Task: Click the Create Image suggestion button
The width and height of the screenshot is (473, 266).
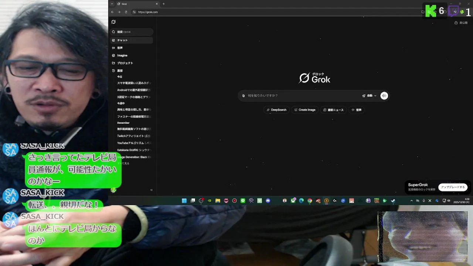Action: point(305,110)
